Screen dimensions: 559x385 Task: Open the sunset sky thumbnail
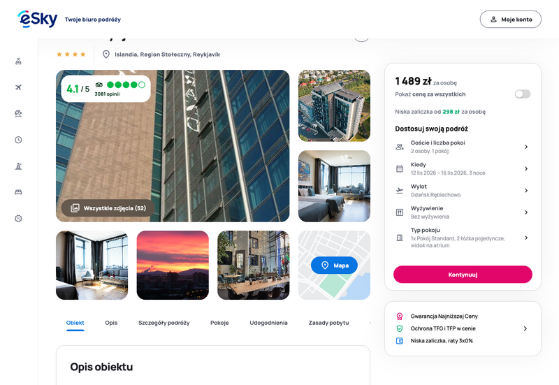[x=173, y=266]
